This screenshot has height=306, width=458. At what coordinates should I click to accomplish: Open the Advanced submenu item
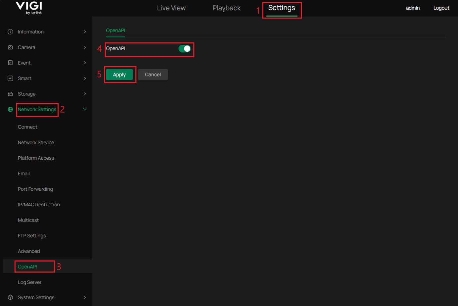[29, 251]
